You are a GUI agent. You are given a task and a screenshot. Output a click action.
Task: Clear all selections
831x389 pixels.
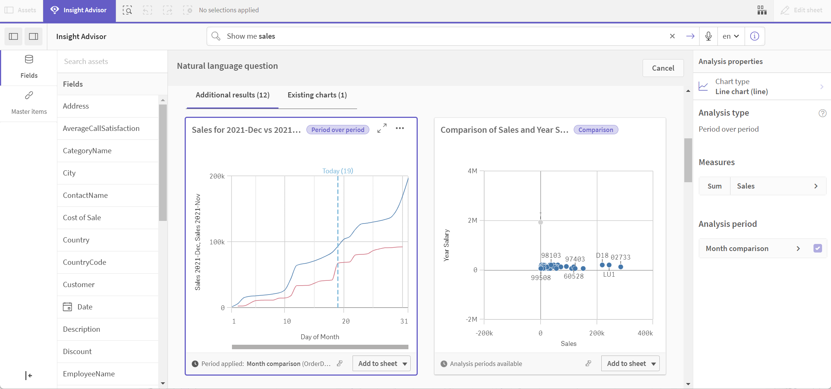tap(188, 10)
